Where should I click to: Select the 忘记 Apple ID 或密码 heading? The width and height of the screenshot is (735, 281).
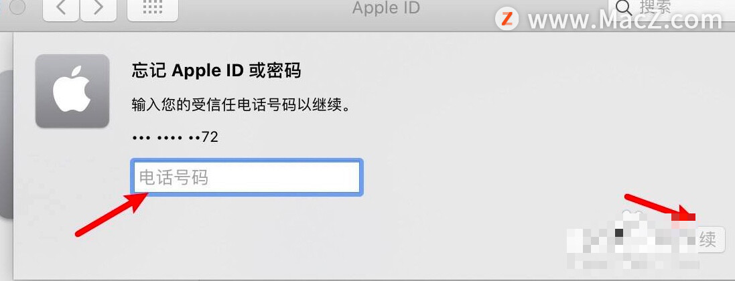tap(216, 71)
